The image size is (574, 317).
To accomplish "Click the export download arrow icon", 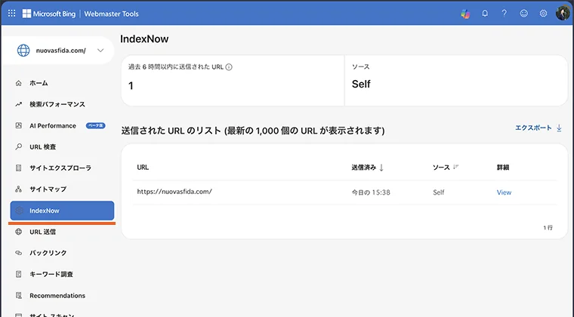I will click(559, 128).
